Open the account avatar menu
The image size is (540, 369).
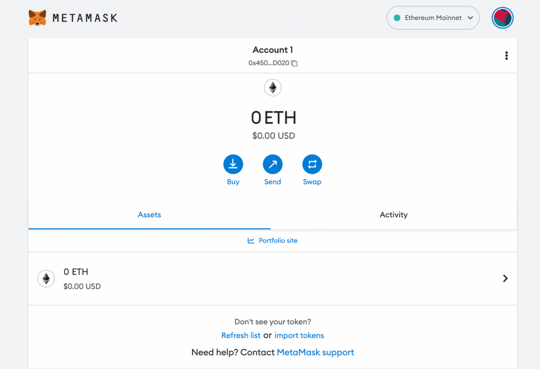click(503, 18)
